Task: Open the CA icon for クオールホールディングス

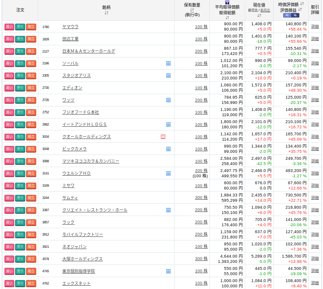Action: point(163,137)
